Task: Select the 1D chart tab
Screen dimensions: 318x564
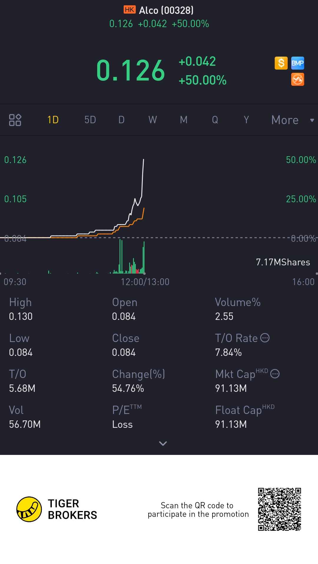Action: 53,120
